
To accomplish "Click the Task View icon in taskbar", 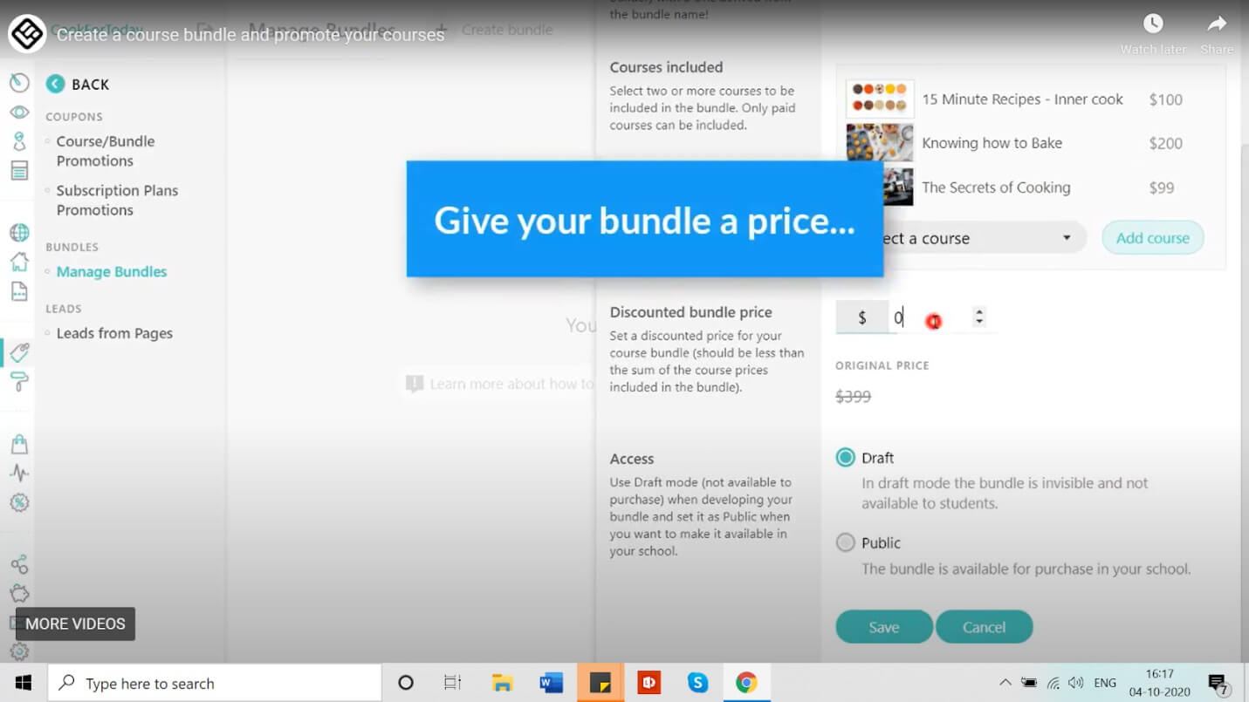I will point(452,683).
